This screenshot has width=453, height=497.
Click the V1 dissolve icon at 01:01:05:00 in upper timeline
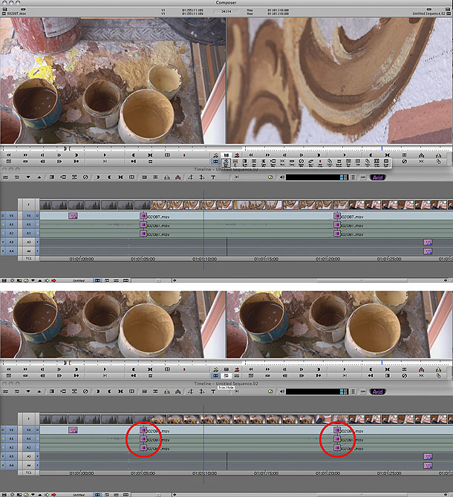point(144,216)
